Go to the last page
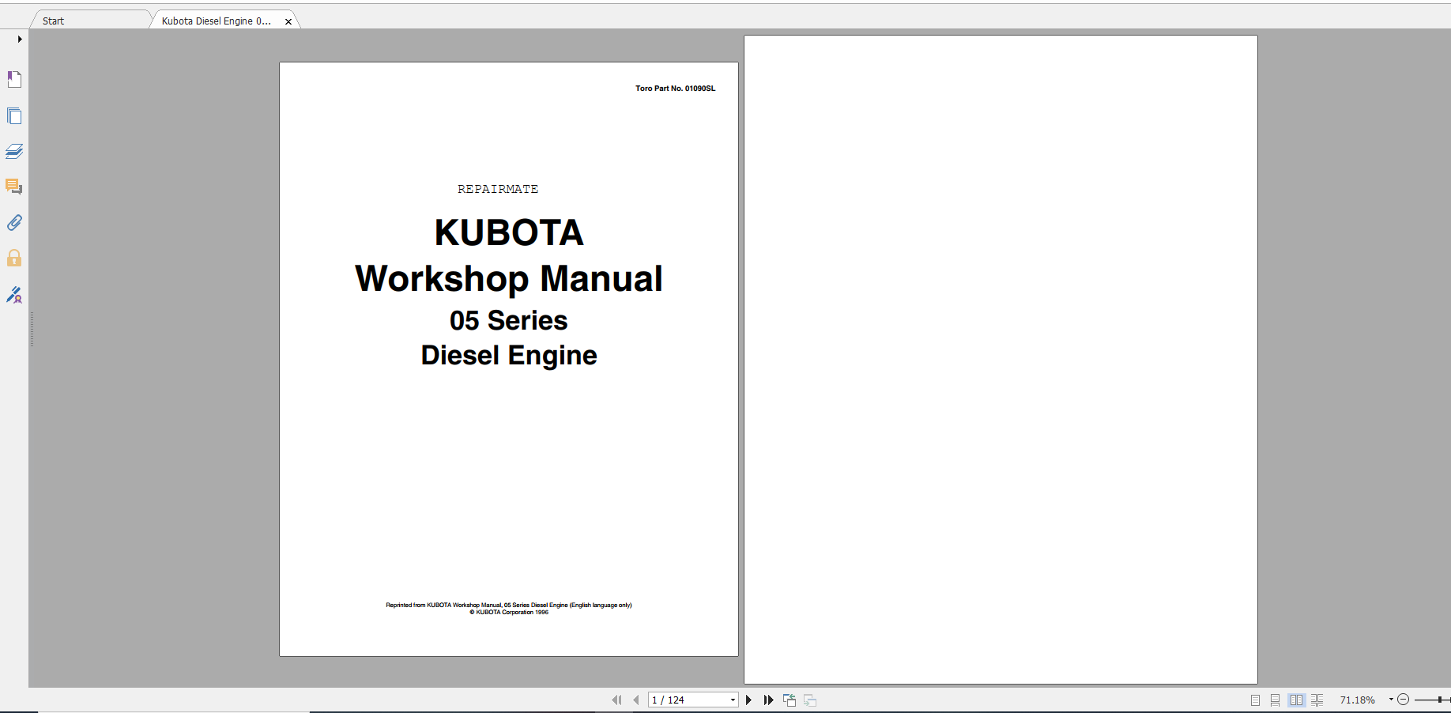 click(x=769, y=700)
